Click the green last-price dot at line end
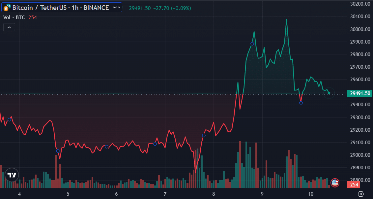Image resolution: width=373 pixels, height=199 pixels. click(x=329, y=93)
